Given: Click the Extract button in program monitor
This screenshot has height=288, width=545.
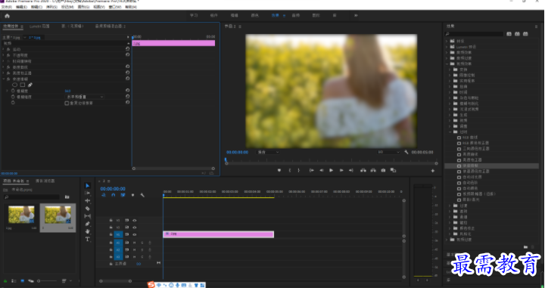Looking at the screenshot, I should (x=373, y=170).
